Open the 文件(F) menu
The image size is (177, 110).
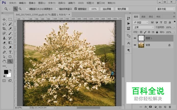[13, 3]
